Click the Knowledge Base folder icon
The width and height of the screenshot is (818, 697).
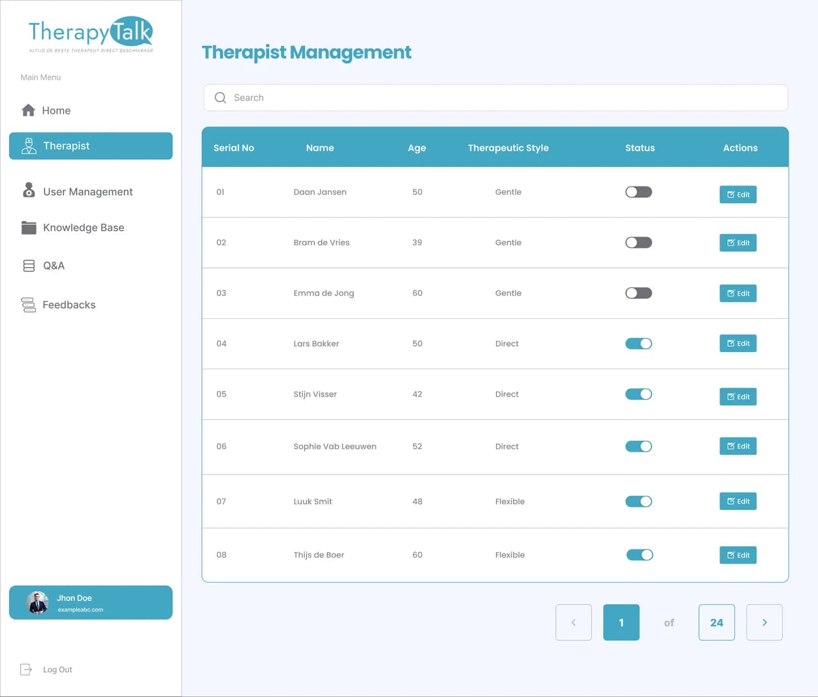click(29, 227)
